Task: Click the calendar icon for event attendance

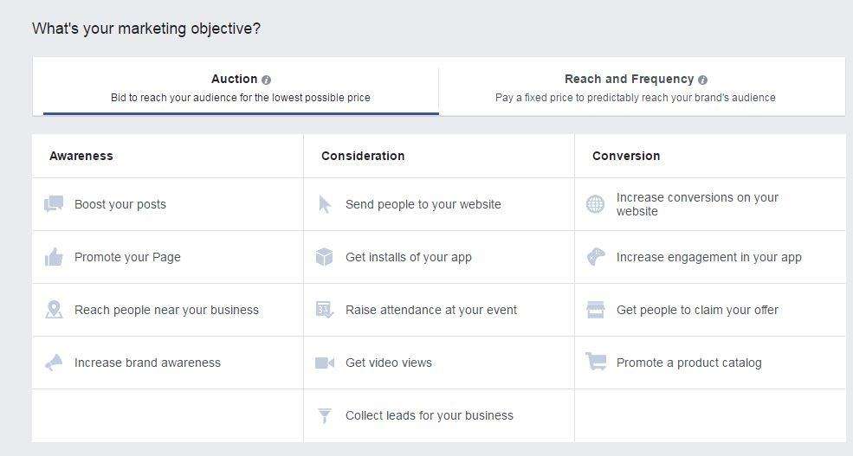Action: click(x=324, y=310)
